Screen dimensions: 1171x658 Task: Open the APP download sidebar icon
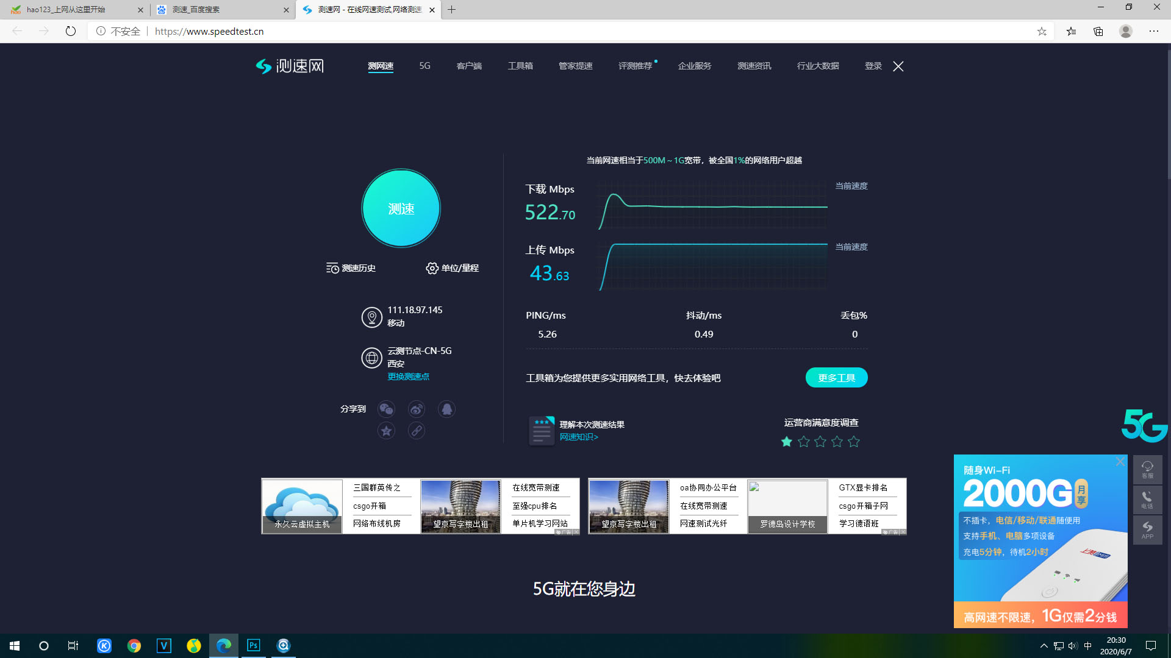point(1147,529)
